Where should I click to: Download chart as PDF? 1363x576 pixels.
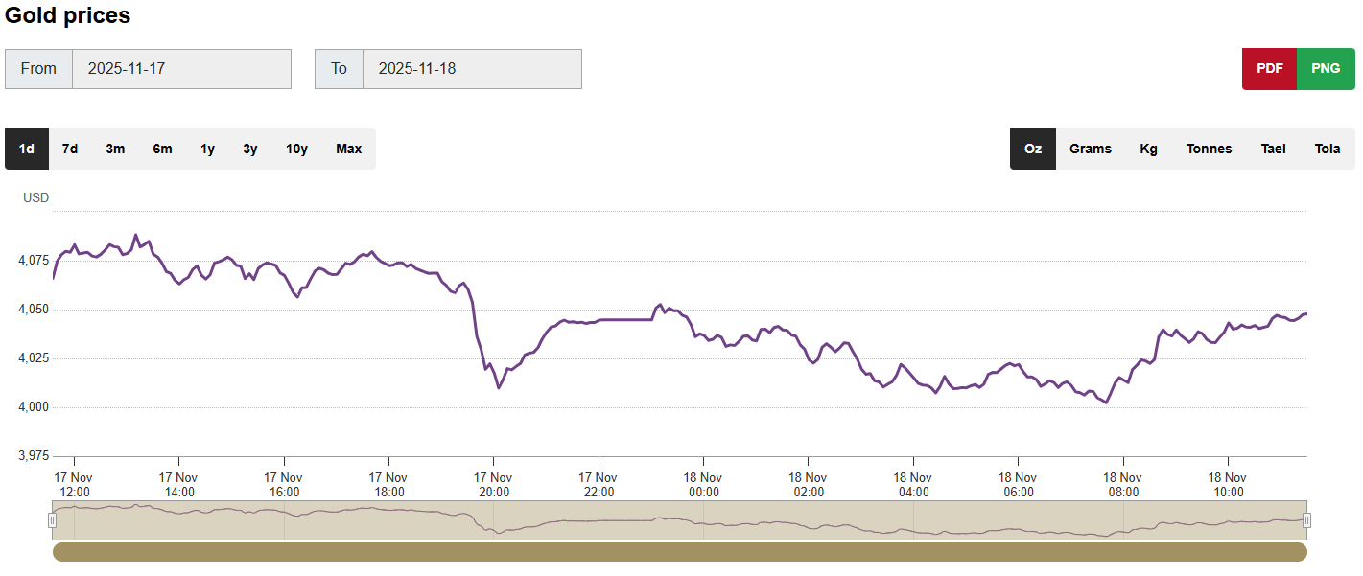point(1269,69)
